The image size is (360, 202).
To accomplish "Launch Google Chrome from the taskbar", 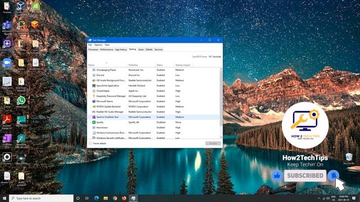I will (x=115, y=198).
